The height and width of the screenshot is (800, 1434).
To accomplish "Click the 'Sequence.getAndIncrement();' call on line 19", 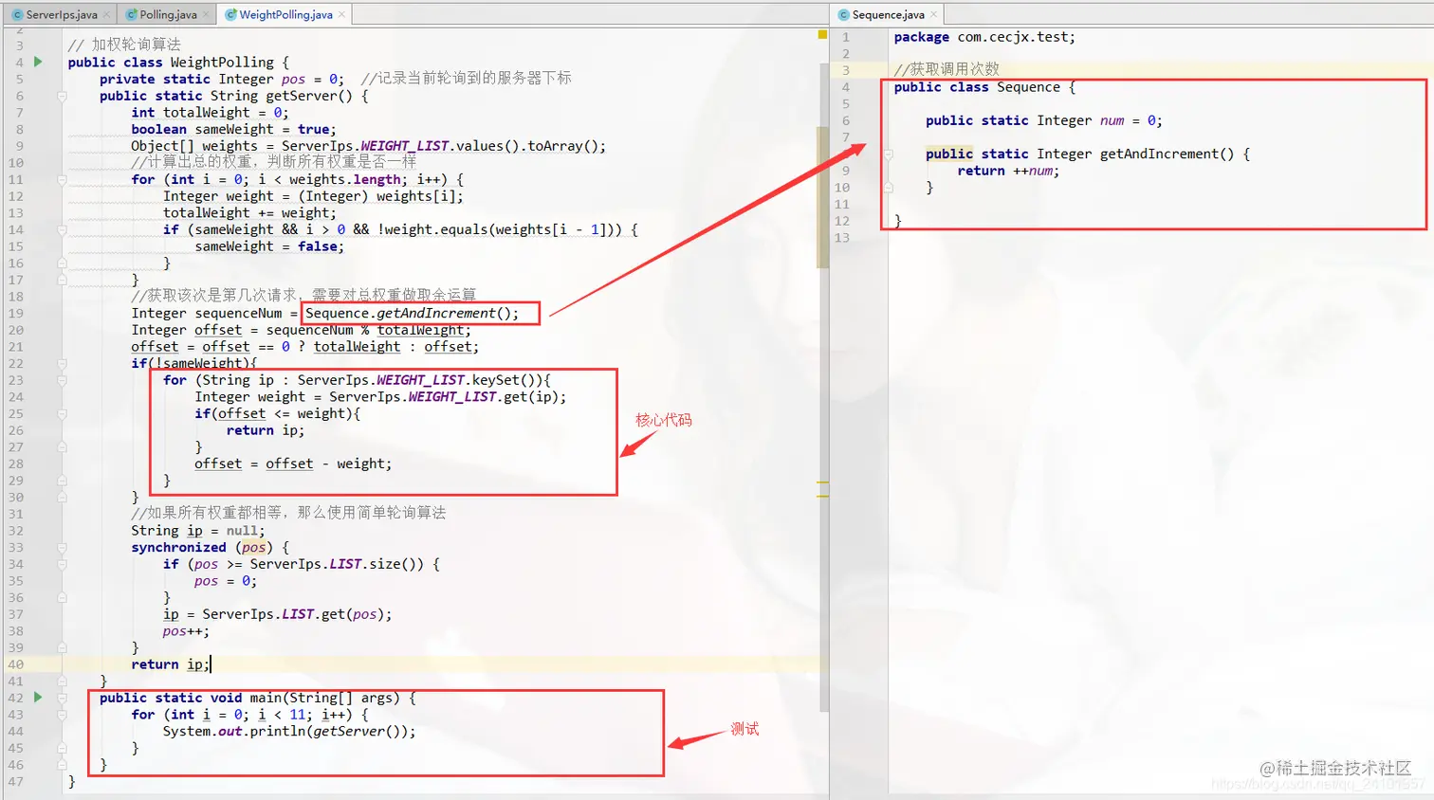I will 412,313.
